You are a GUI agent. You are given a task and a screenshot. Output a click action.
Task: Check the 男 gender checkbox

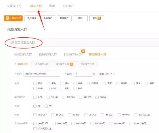pos(46,106)
